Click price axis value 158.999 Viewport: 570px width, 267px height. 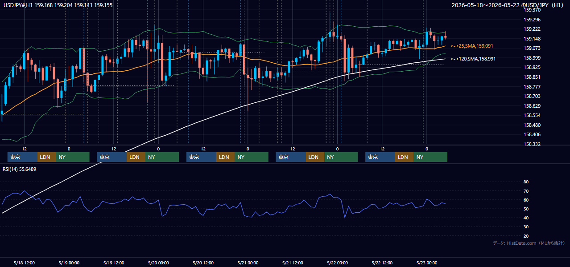click(532, 58)
